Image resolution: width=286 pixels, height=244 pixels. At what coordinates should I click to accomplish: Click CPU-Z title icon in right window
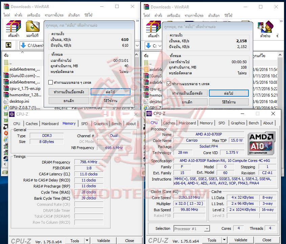149,114
